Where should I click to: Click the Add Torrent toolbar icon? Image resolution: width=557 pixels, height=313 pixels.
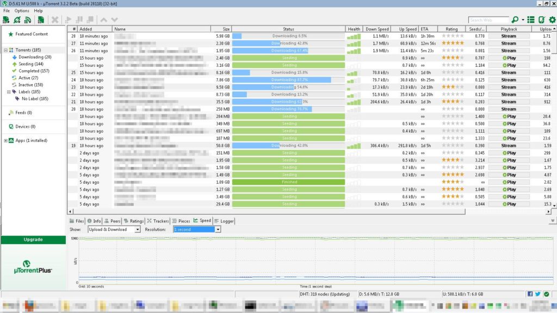pos(6,20)
